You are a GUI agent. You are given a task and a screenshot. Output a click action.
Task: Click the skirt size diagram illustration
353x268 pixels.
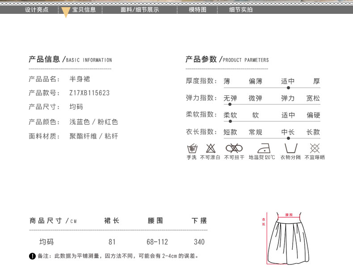coord(286,239)
